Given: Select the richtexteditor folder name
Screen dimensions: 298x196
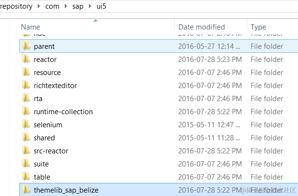Looking at the screenshot, I should 55,86.
